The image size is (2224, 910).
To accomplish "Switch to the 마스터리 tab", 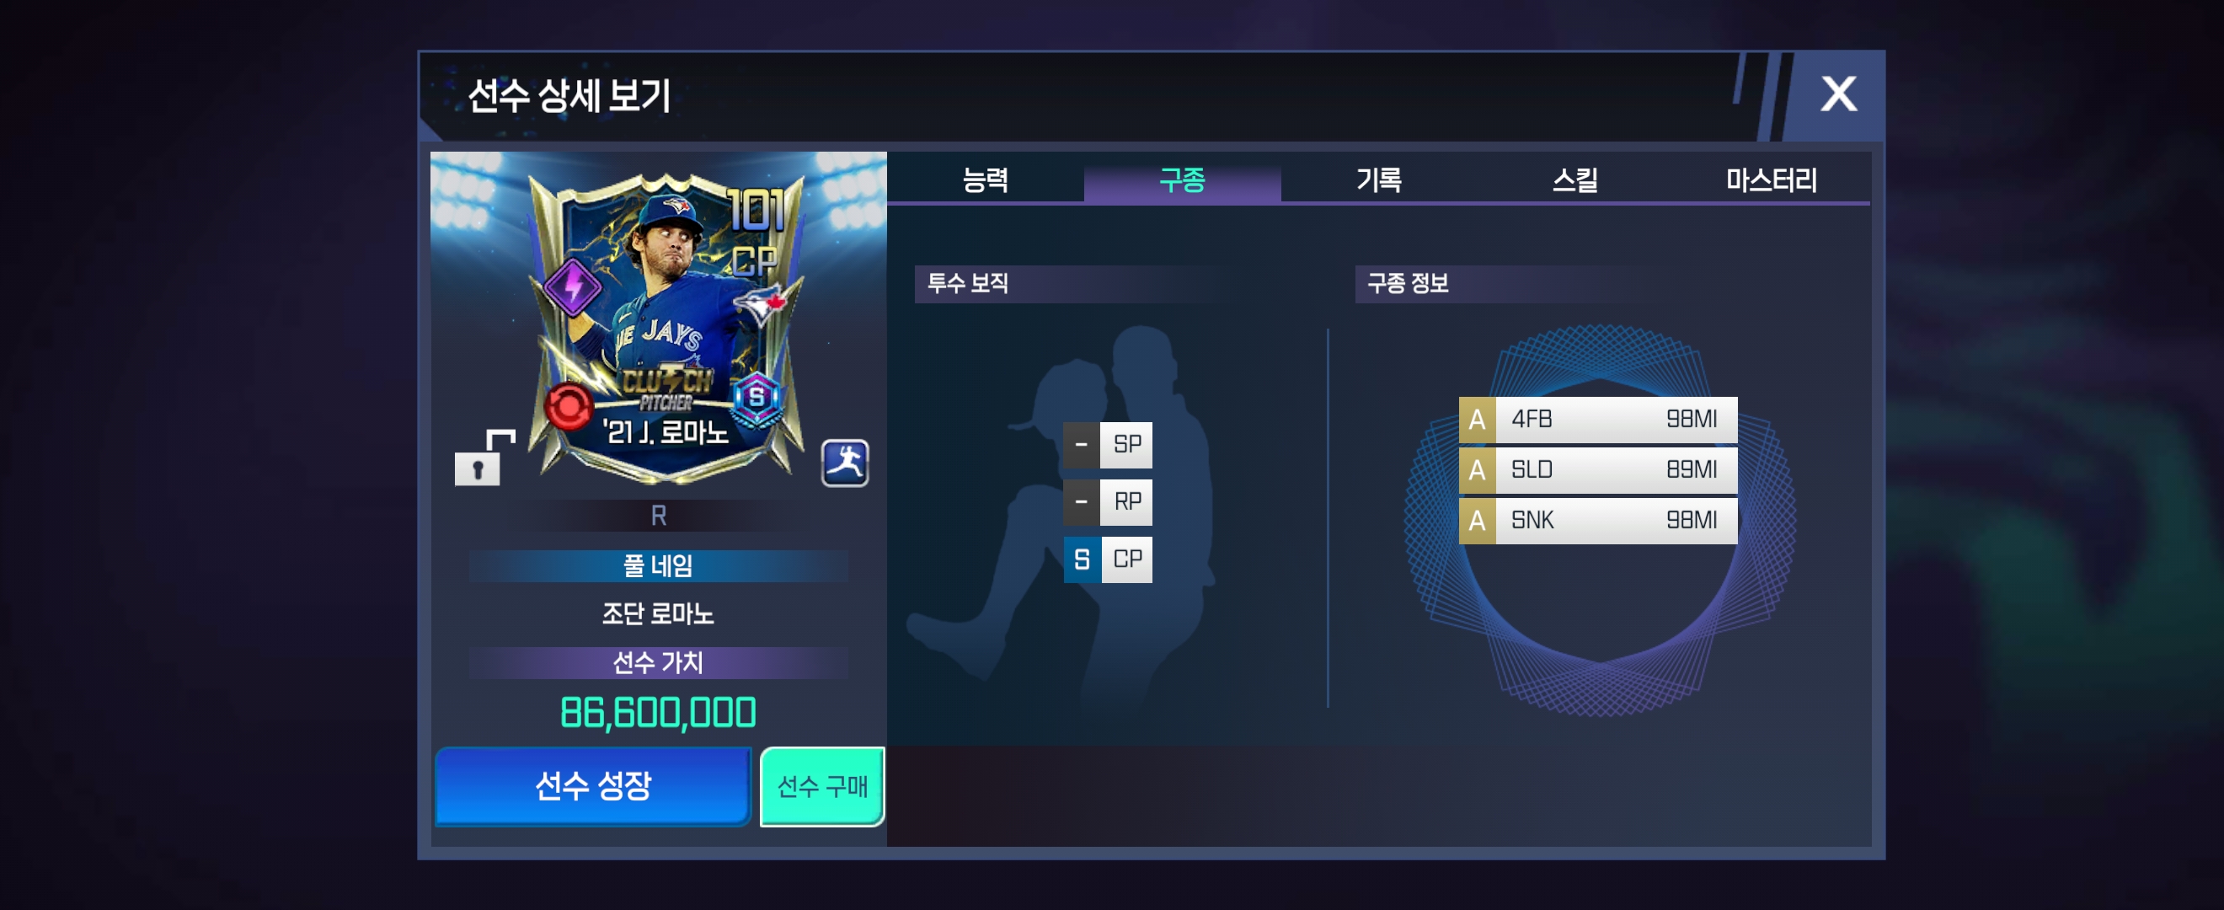I will tap(1772, 179).
